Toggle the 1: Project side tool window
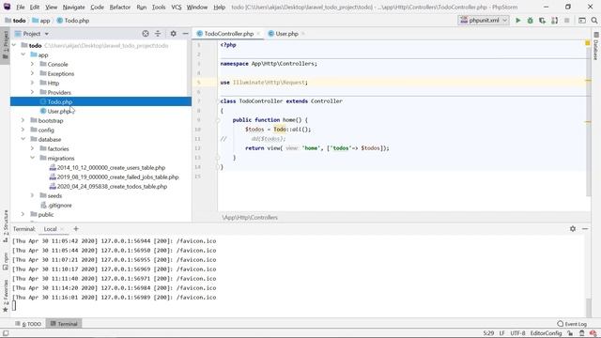The width and height of the screenshot is (601, 338). [x=6, y=45]
